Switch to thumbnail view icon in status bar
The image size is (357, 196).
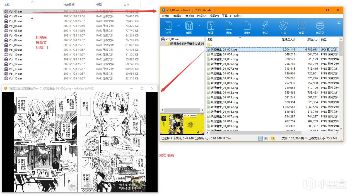pos(266,138)
